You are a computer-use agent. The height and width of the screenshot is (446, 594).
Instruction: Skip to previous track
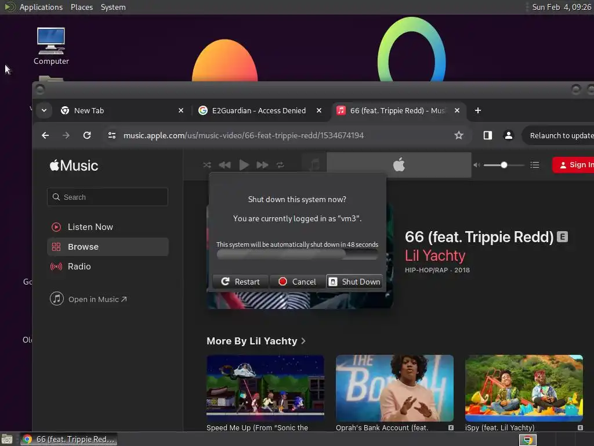224,165
